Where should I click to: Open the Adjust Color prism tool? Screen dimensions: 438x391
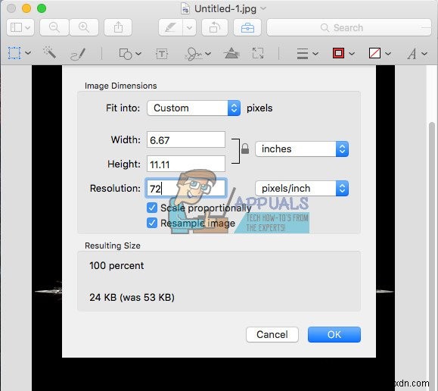[x=231, y=53]
